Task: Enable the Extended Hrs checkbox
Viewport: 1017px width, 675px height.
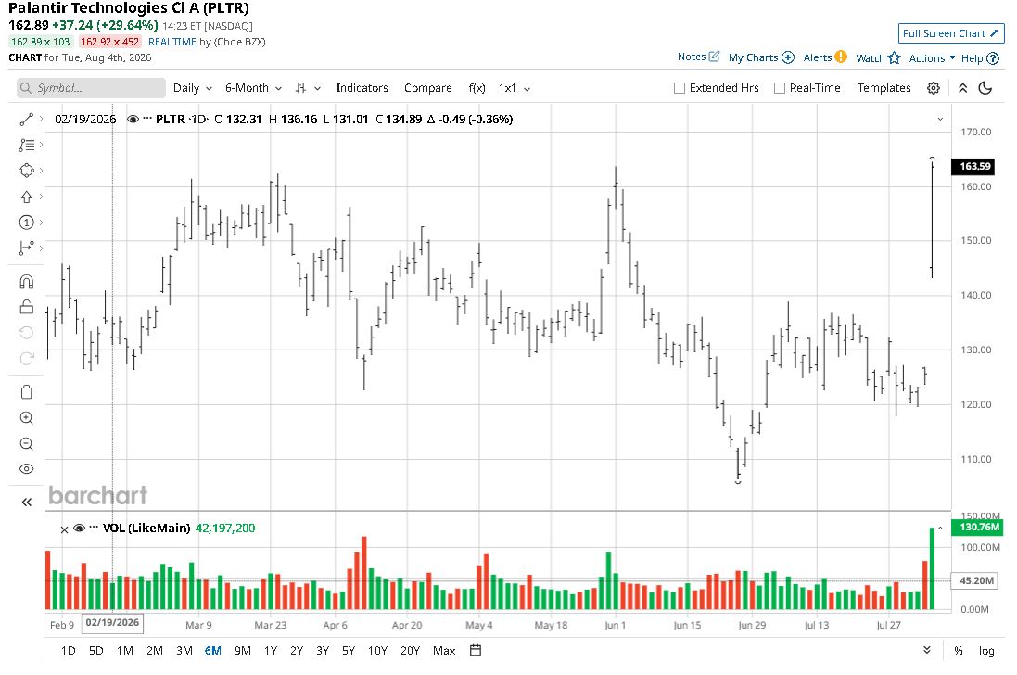Action: [679, 88]
